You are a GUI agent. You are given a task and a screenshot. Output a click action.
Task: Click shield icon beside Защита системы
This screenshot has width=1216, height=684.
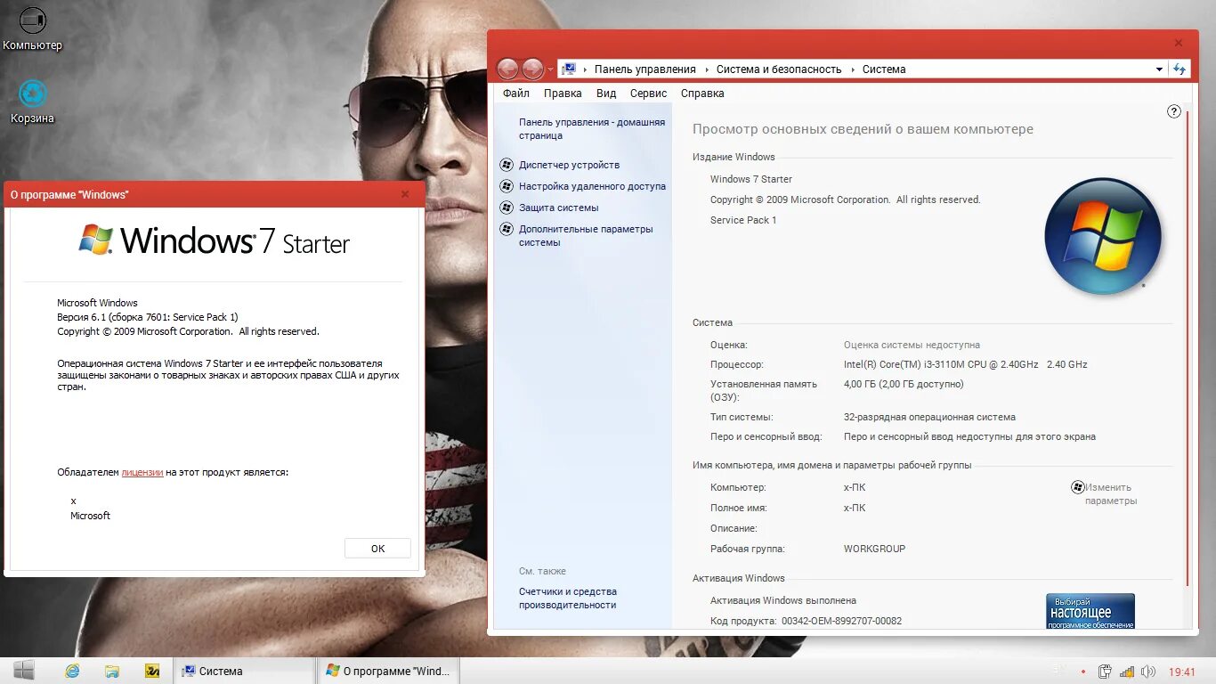507,208
